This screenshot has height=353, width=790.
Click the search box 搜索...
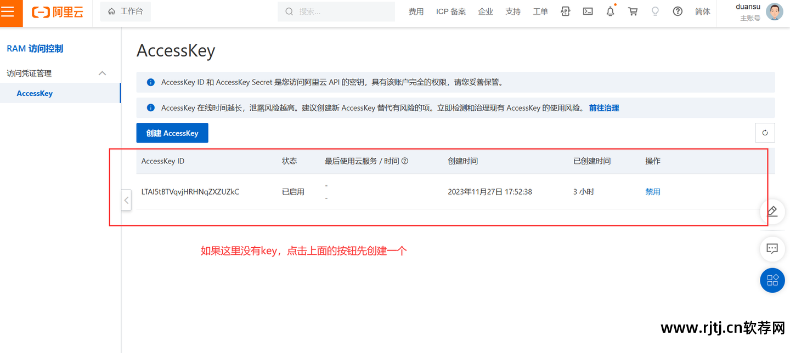336,12
